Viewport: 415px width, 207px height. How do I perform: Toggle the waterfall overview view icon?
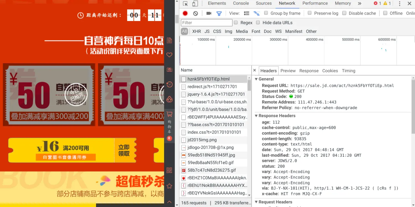[256, 13]
